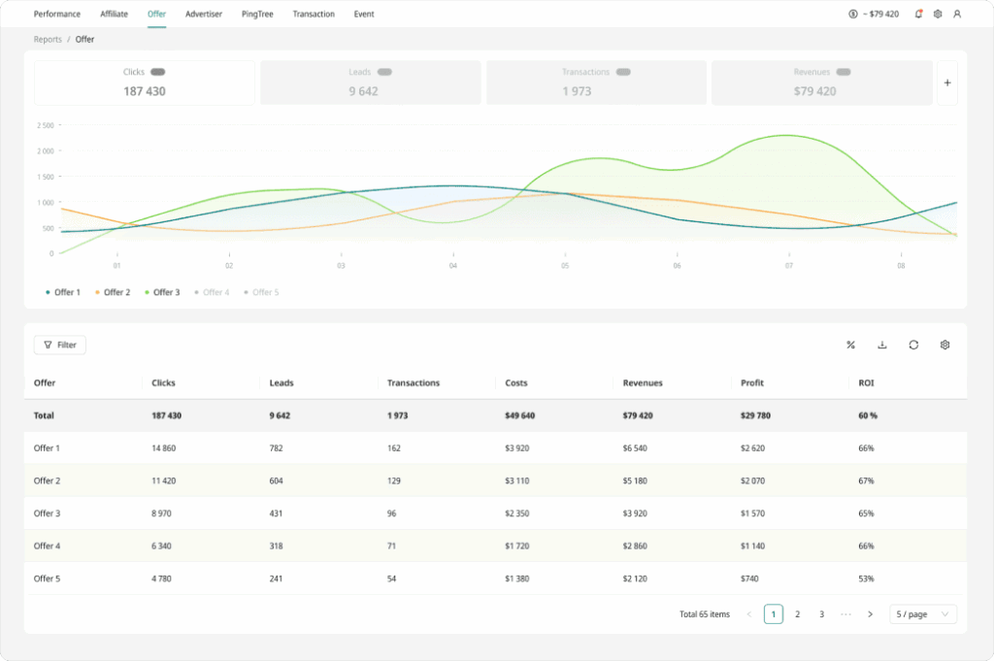The height and width of the screenshot is (661, 994).
Task: Open settings gear in top navigation bar
Action: 938,15
